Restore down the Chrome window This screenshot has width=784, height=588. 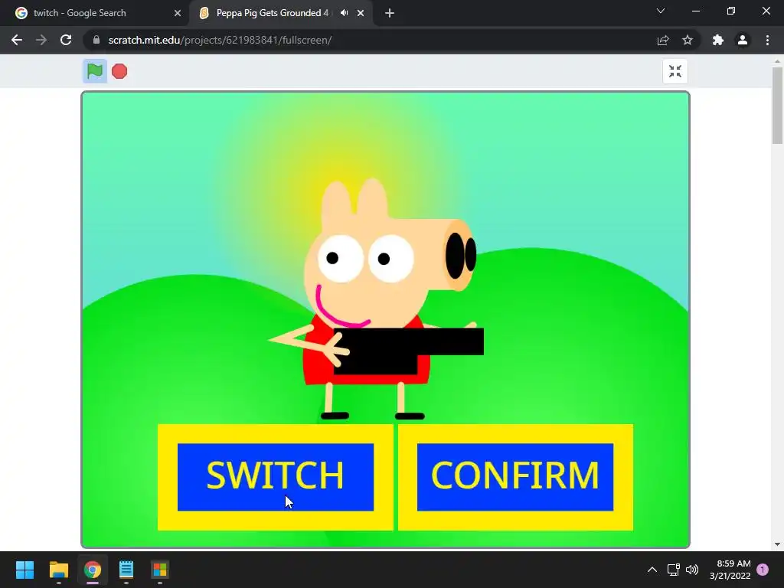[x=731, y=11]
